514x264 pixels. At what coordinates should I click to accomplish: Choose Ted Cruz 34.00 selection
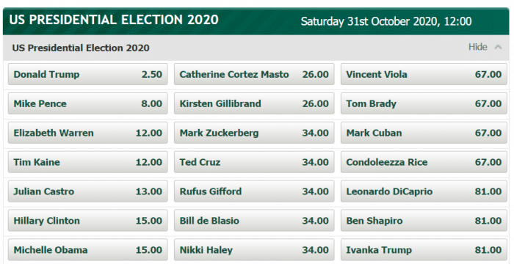[254, 162]
